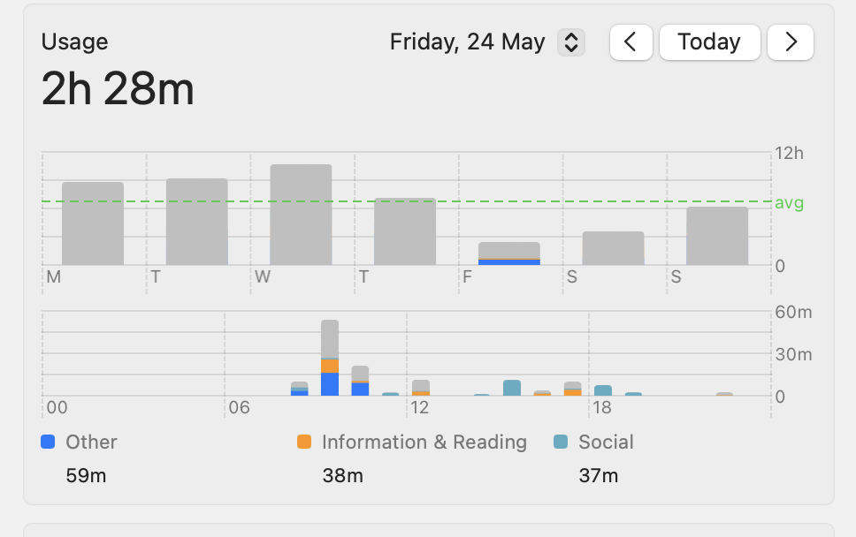Jump to Today's usage

click(x=709, y=42)
